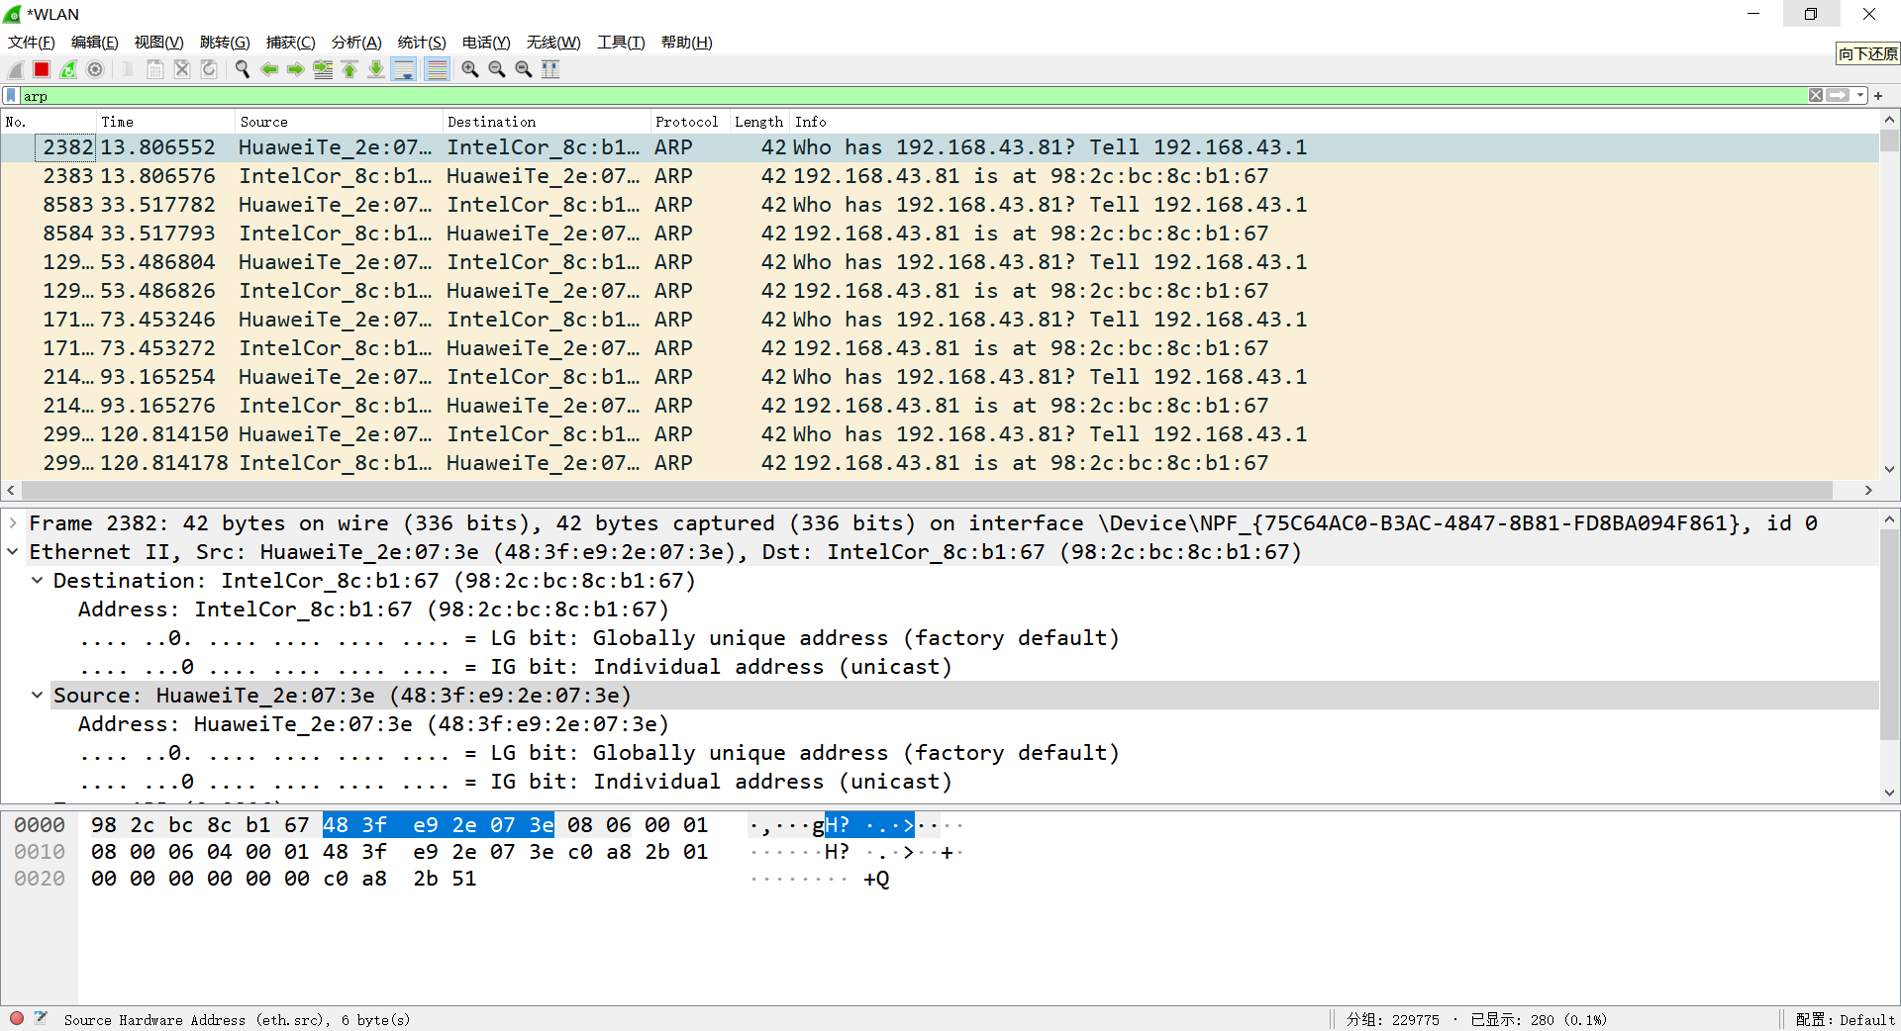The height and width of the screenshot is (1031, 1901).
Task: Open display filter bookmark menu
Action: coord(11,96)
